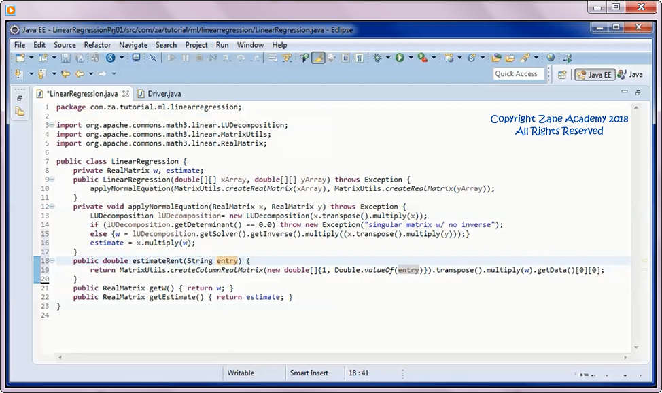Save the current file
The image size is (662, 393).
[65, 58]
